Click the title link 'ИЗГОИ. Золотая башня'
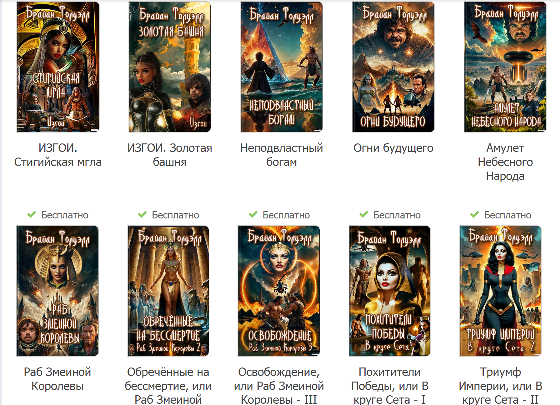This screenshot has width=560, height=405. click(x=170, y=155)
